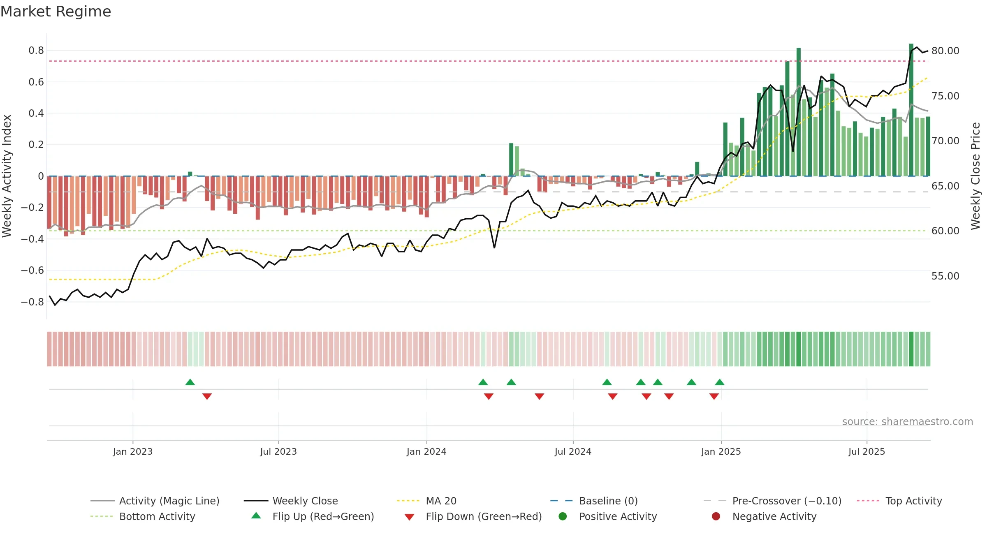Click the 75.00 price axis tick
Screen dimensions: 987x555
[945, 96]
